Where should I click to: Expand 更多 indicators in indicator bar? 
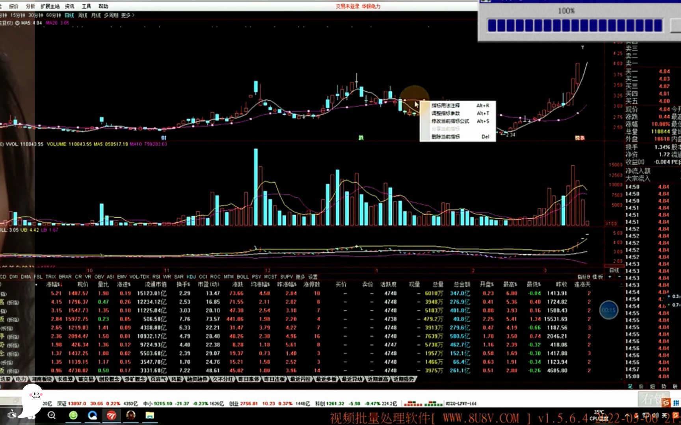(x=300, y=277)
